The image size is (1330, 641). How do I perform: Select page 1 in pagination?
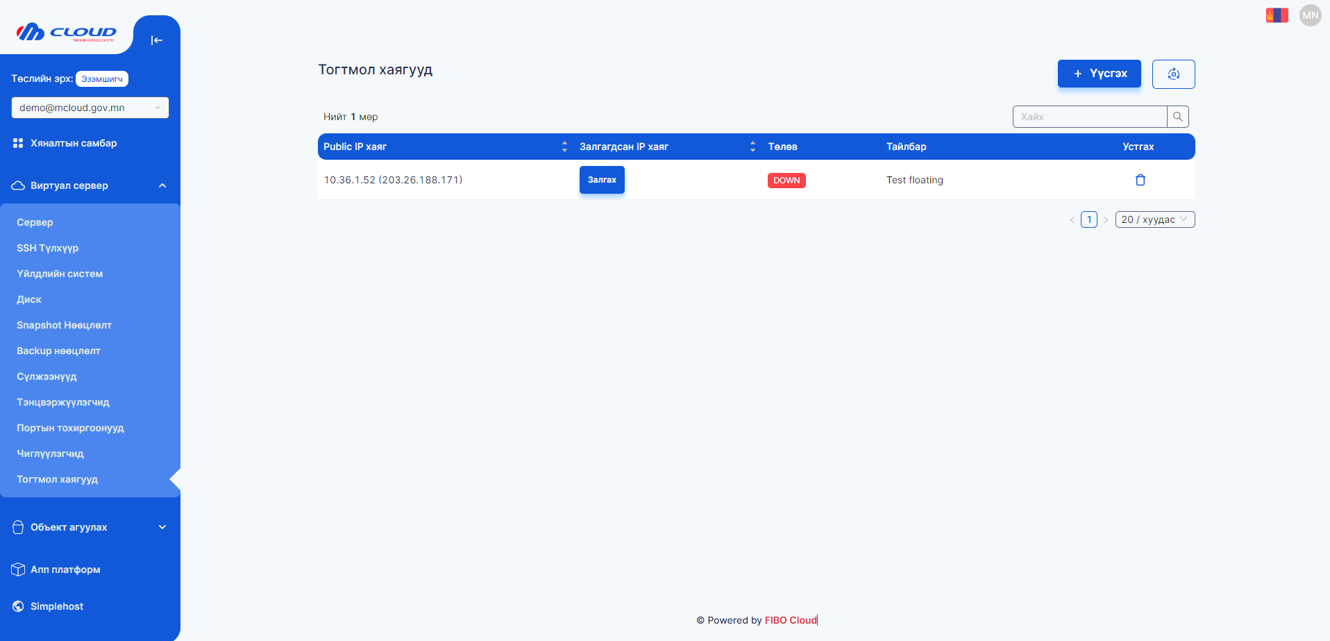(1088, 219)
